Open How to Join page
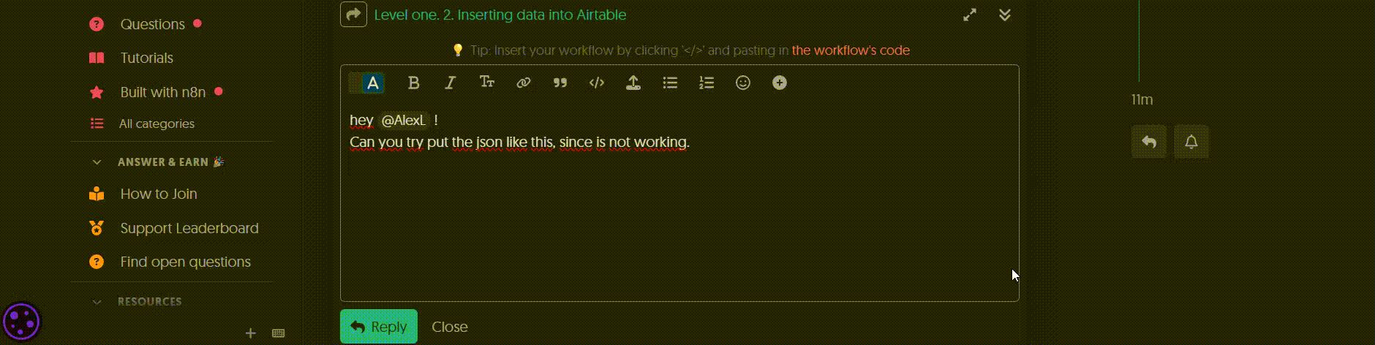 pos(159,194)
